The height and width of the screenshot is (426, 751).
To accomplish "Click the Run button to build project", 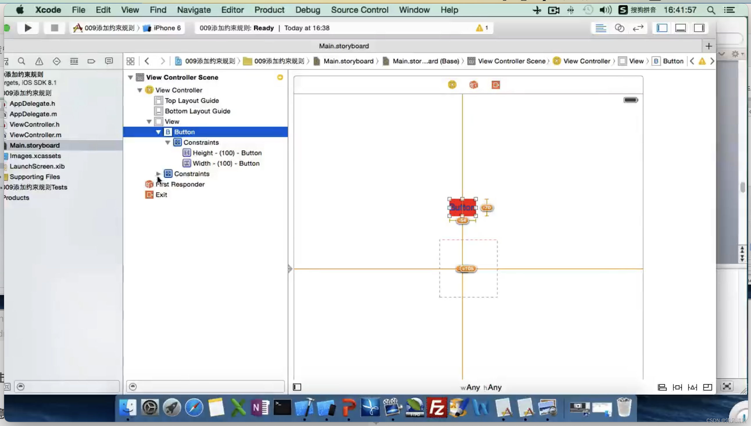I will pos(28,28).
